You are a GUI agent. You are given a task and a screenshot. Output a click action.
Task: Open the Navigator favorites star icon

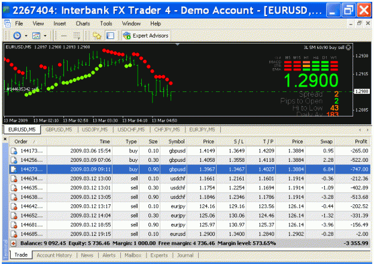coord(97,36)
